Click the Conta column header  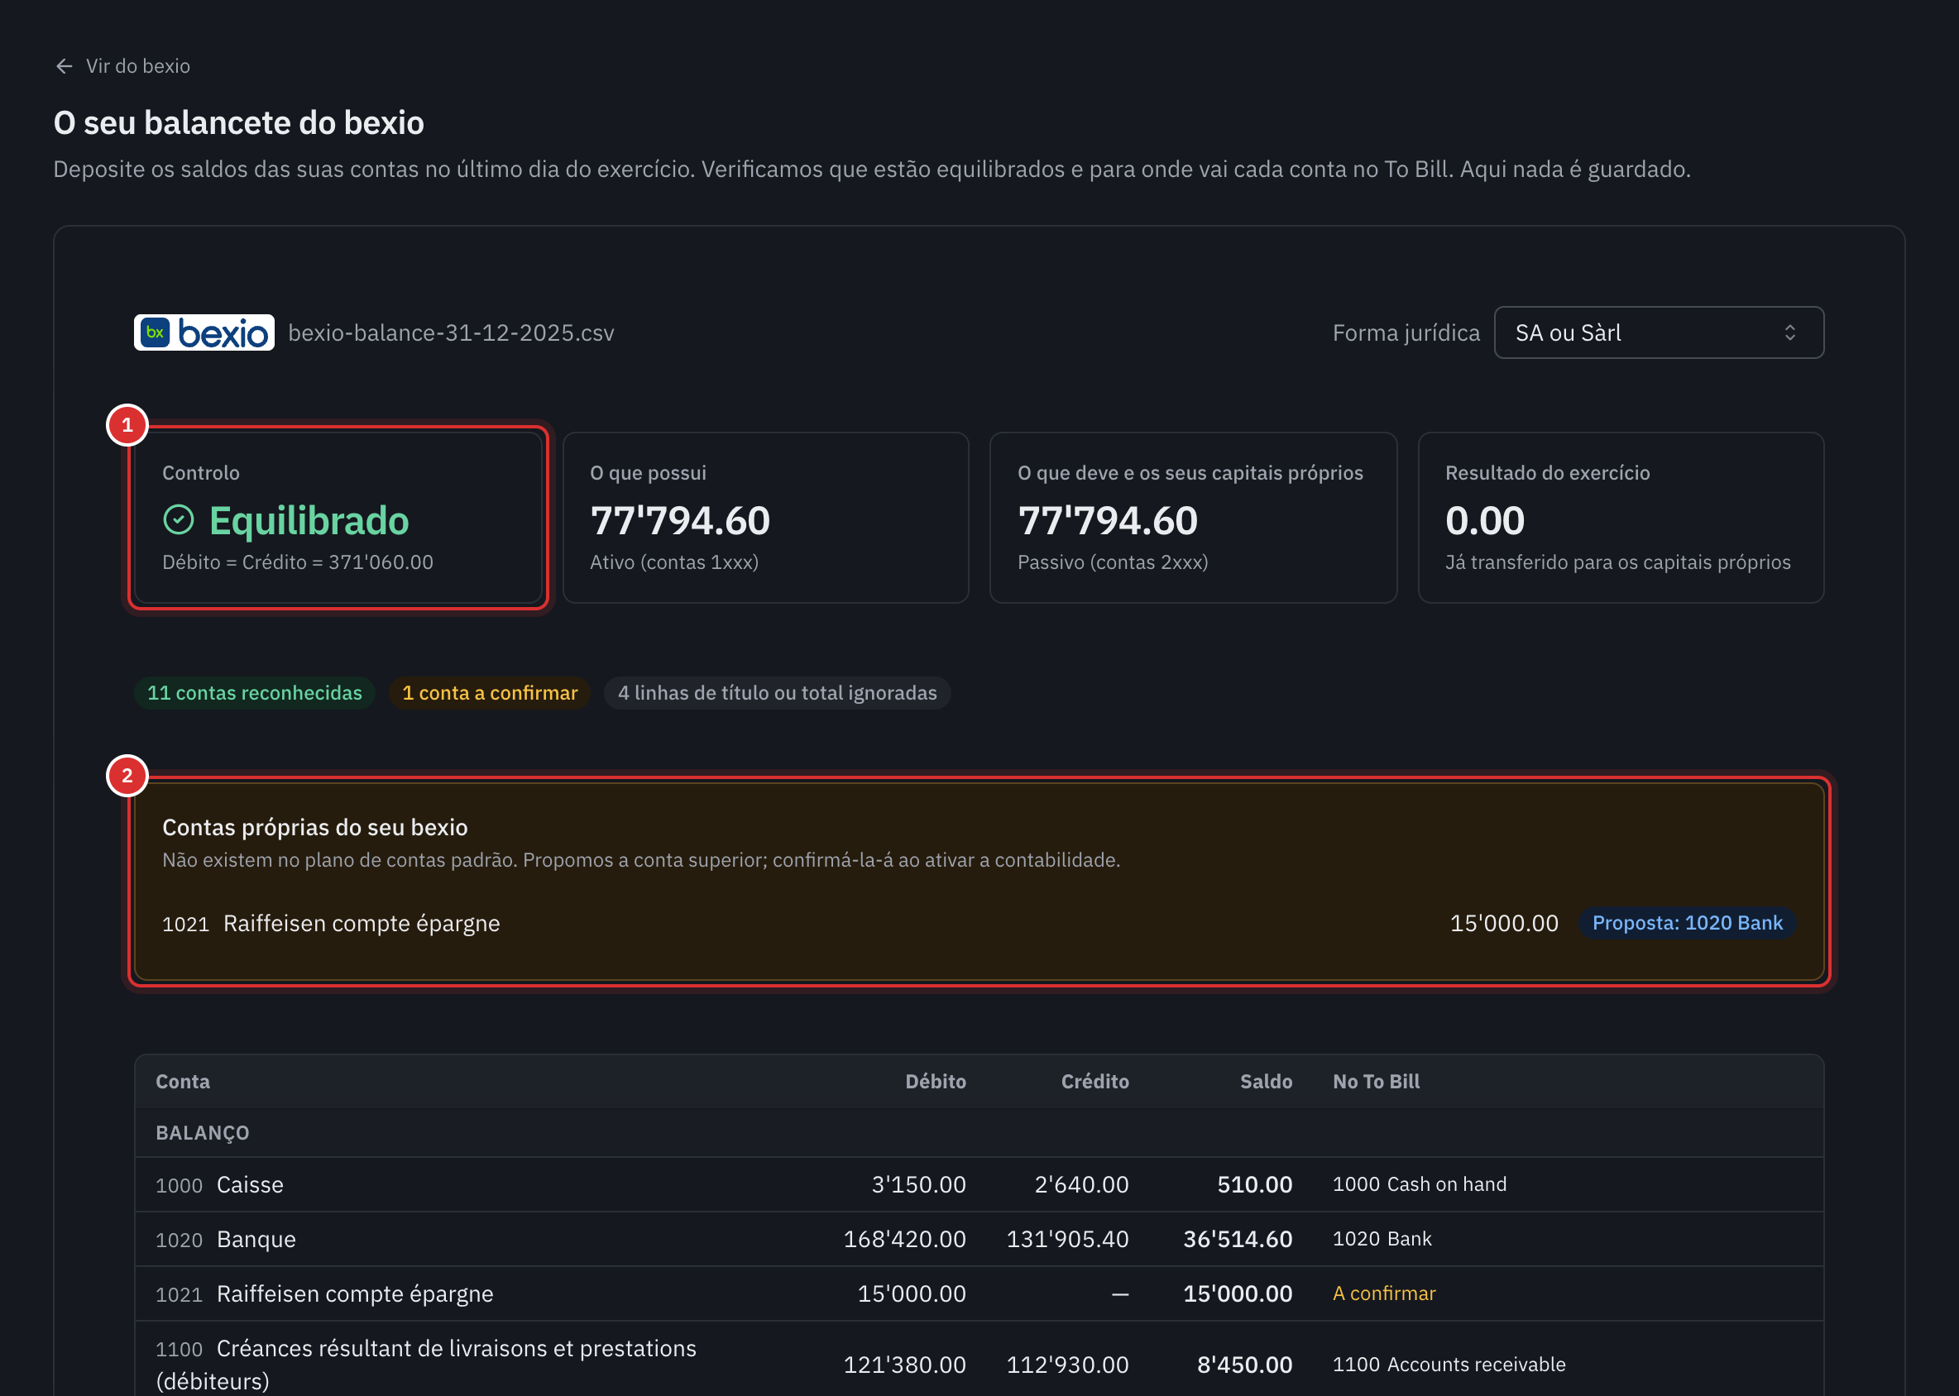[x=182, y=1082]
